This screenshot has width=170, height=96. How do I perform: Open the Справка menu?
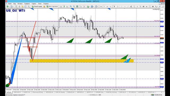[x=46, y=3]
